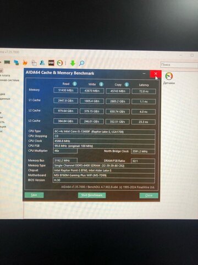Click the L2 Cache row label
Viewport: 198px width, 265px height.
tap(34, 110)
